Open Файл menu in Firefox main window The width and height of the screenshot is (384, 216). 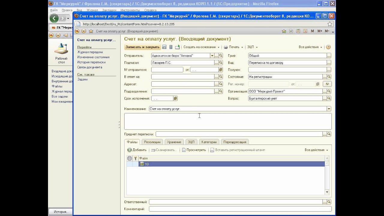pyautogui.click(x=54, y=10)
